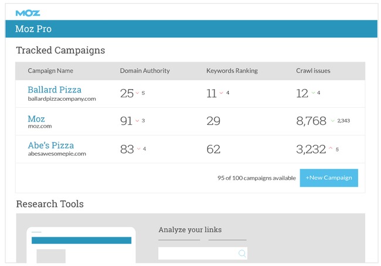Click Ballard Pizza keywords ranking trend arrow
The height and width of the screenshot is (266, 381).
click(x=222, y=93)
